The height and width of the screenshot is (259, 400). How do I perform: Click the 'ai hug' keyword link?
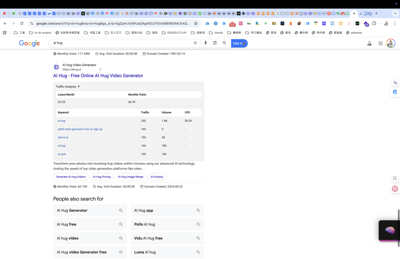tap(61, 121)
